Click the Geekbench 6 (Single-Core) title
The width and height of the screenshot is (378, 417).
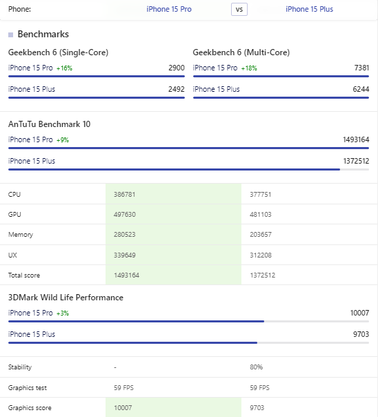pyautogui.click(x=58, y=52)
